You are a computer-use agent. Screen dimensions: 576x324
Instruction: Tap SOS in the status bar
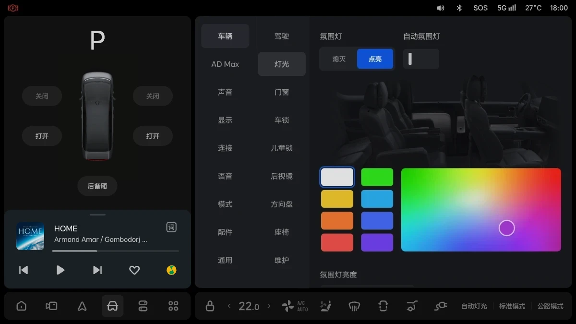(480, 8)
